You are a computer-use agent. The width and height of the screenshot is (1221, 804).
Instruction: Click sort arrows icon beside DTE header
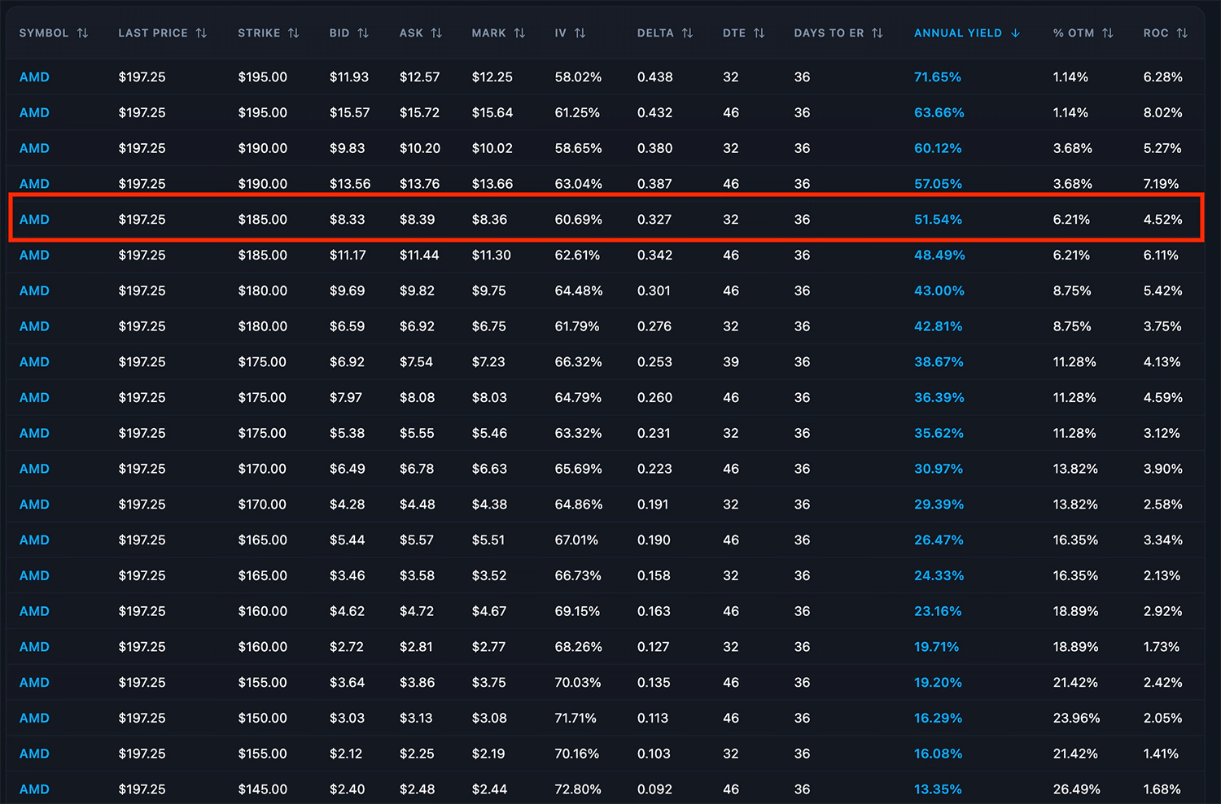tap(759, 33)
